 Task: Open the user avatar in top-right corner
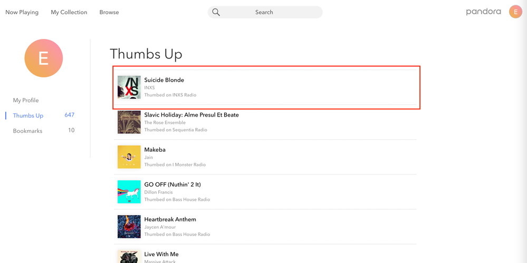pyautogui.click(x=515, y=12)
